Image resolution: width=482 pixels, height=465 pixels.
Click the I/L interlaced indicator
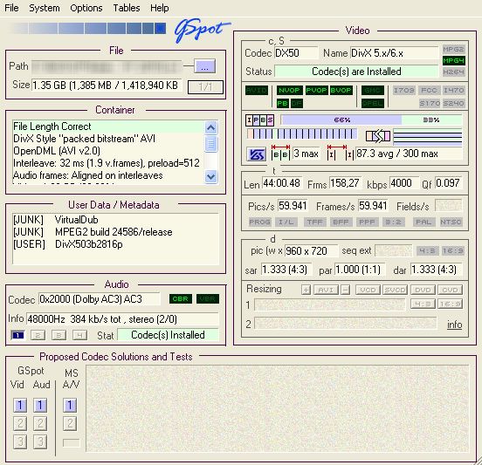(x=286, y=222)
